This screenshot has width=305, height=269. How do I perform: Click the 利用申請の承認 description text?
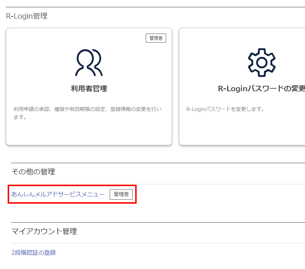click(x=87, y=113)
